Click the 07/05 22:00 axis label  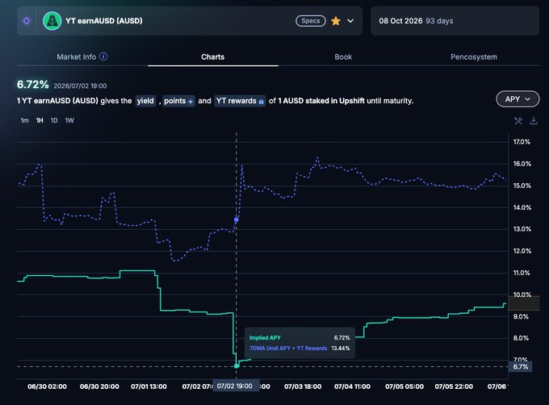(454, 386)
